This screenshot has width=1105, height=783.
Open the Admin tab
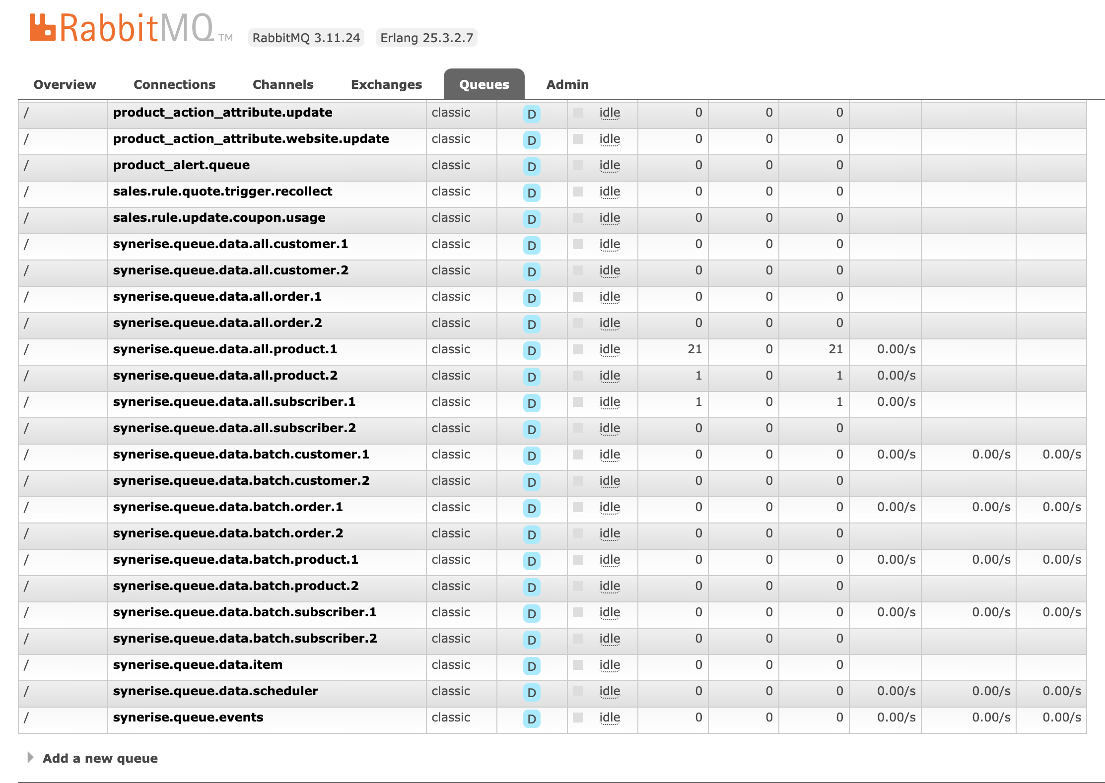tap(567, 84)
